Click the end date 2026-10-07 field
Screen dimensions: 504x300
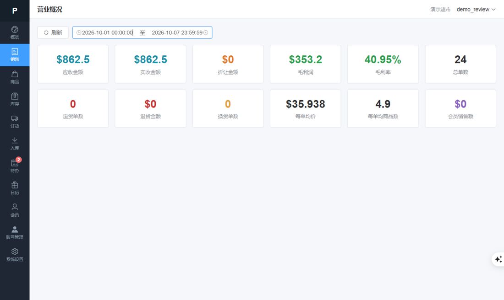click(177, 33)
